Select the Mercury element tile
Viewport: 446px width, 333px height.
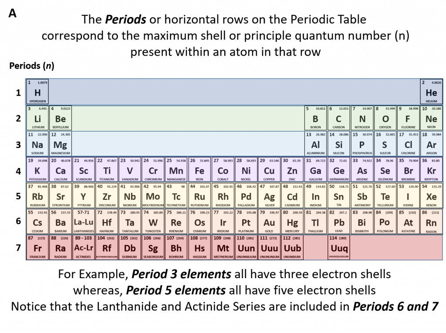pos(292,222)
